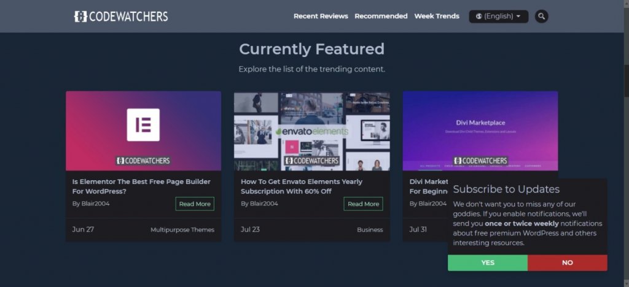Go to Recent Reviews menu item
This screenshot has height=287, width=629.
321,17
